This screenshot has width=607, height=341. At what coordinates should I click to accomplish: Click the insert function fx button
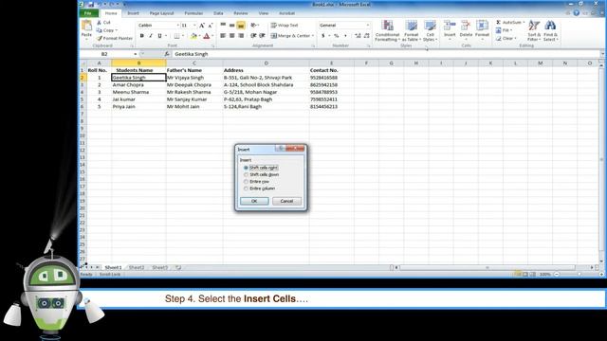[x=167, y=54]
